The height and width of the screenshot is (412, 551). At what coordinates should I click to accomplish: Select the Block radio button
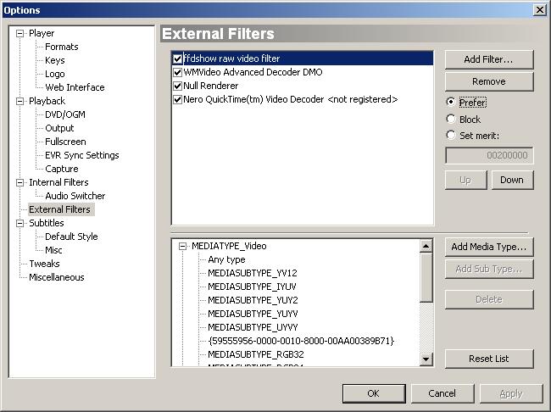451,120
